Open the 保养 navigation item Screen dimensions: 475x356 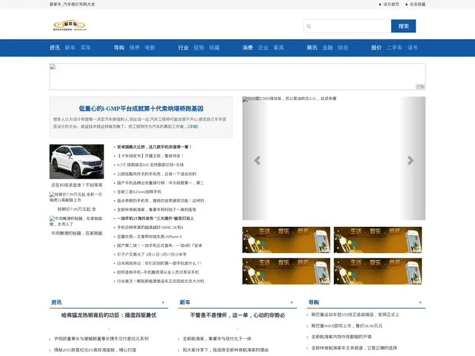[x=135, y=47]
